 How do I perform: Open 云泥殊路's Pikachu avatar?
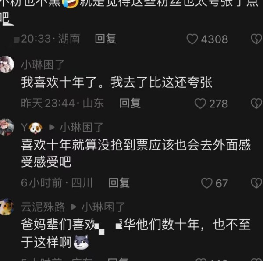pyautogui.click(x=7, y=207)
